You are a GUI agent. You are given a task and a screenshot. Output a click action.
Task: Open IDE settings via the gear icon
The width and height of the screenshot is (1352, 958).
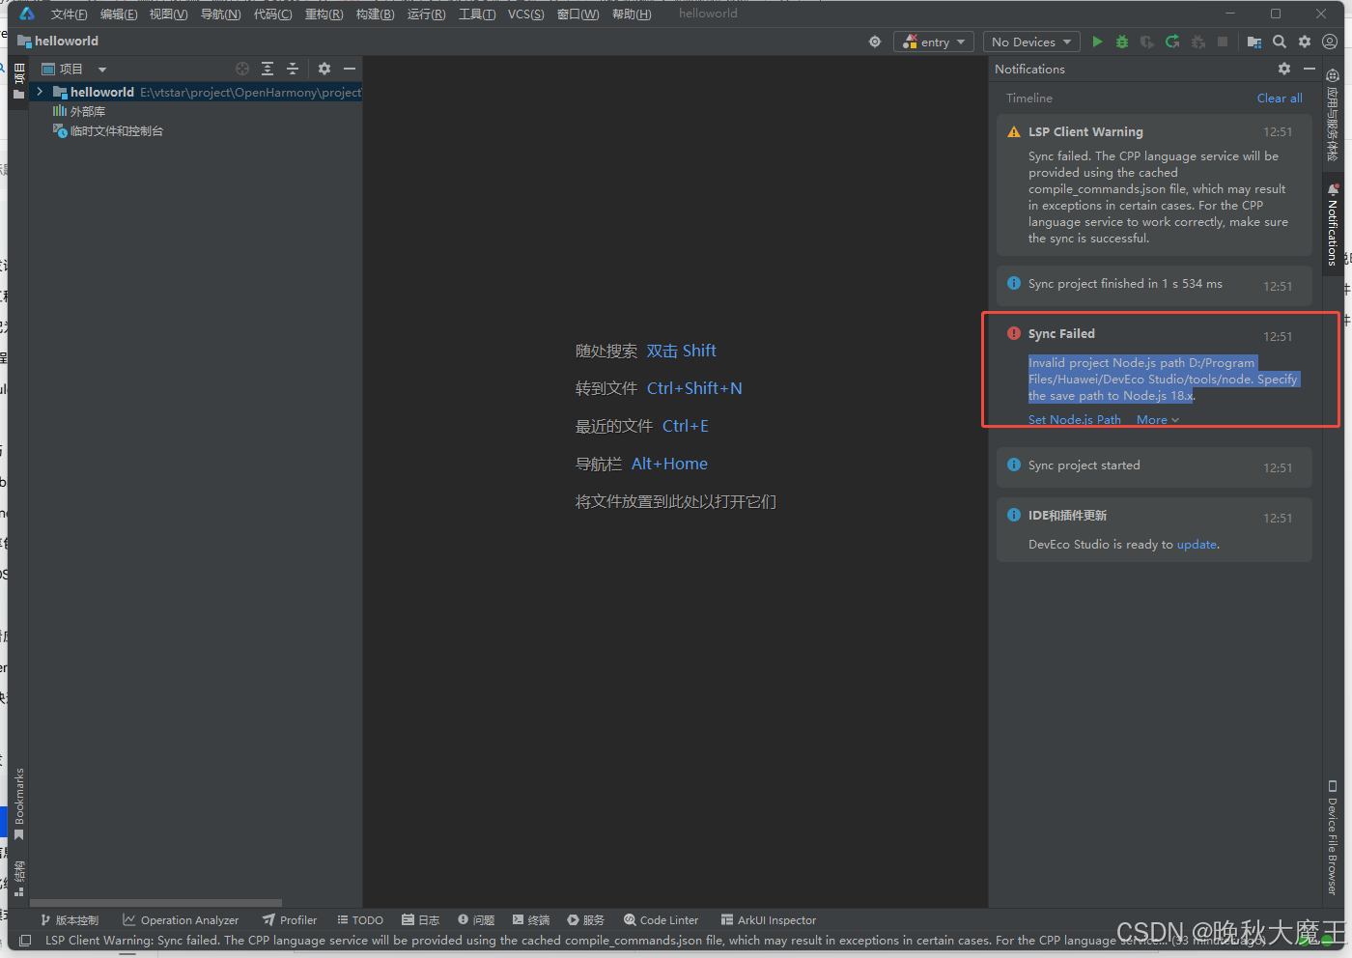tap(1304, 42)
